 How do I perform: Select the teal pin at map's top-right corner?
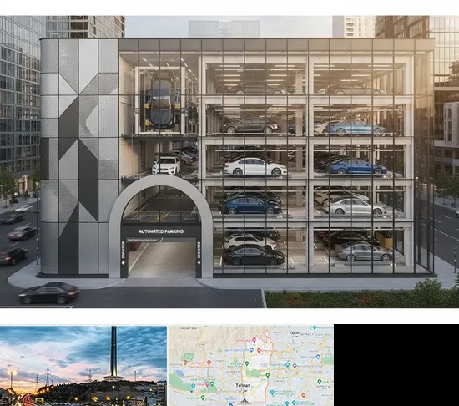[x=315, y=327]
